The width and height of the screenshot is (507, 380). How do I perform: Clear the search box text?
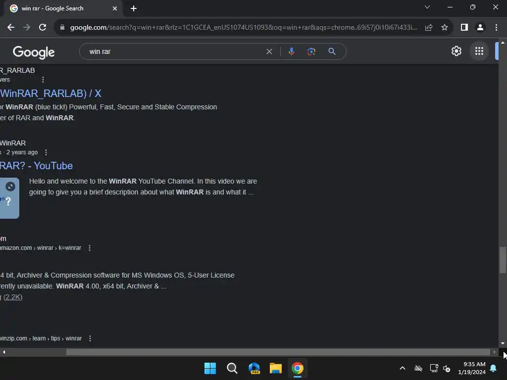point(269,51)
